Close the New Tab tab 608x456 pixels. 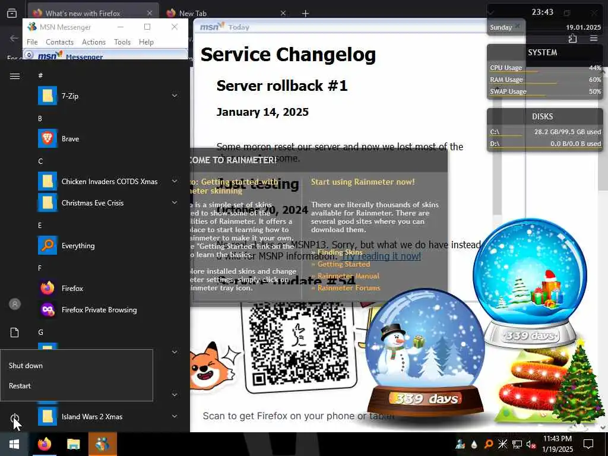tap(283, 13)
